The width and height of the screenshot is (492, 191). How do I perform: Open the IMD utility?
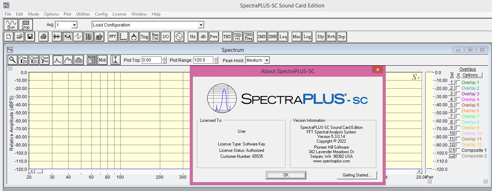point(262,36)
